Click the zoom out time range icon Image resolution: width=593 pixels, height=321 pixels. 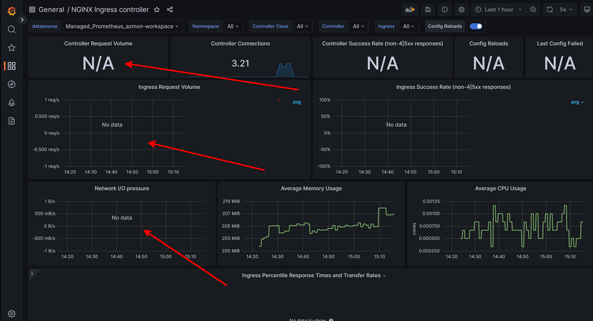[x=533, y=9]
